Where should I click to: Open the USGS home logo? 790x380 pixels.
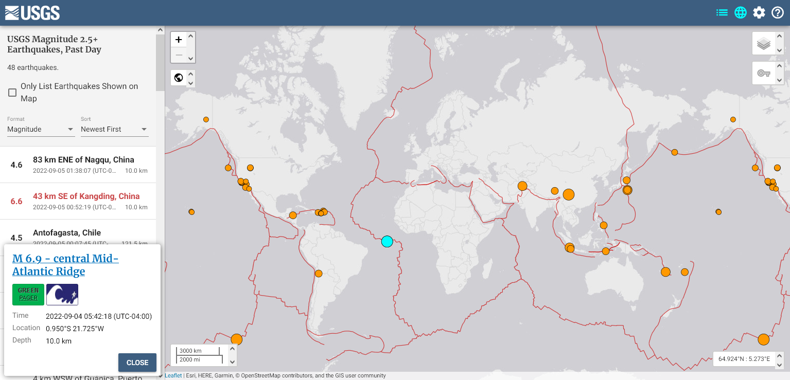(x=32, y=13)
